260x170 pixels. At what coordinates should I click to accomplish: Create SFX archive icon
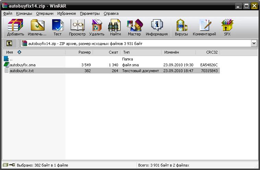tap(227, 25)
